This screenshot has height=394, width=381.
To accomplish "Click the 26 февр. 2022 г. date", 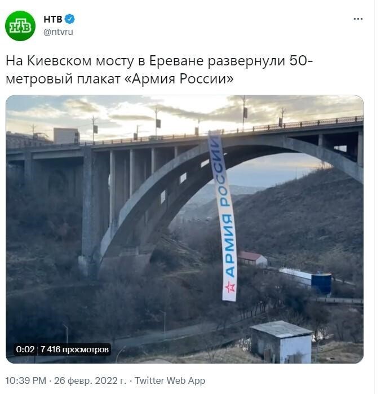I will tap(90, 380).
